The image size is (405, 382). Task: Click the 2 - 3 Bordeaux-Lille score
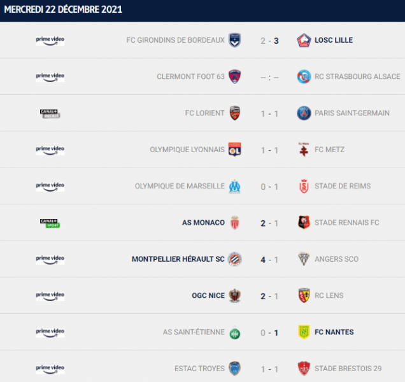pos(269,41)
